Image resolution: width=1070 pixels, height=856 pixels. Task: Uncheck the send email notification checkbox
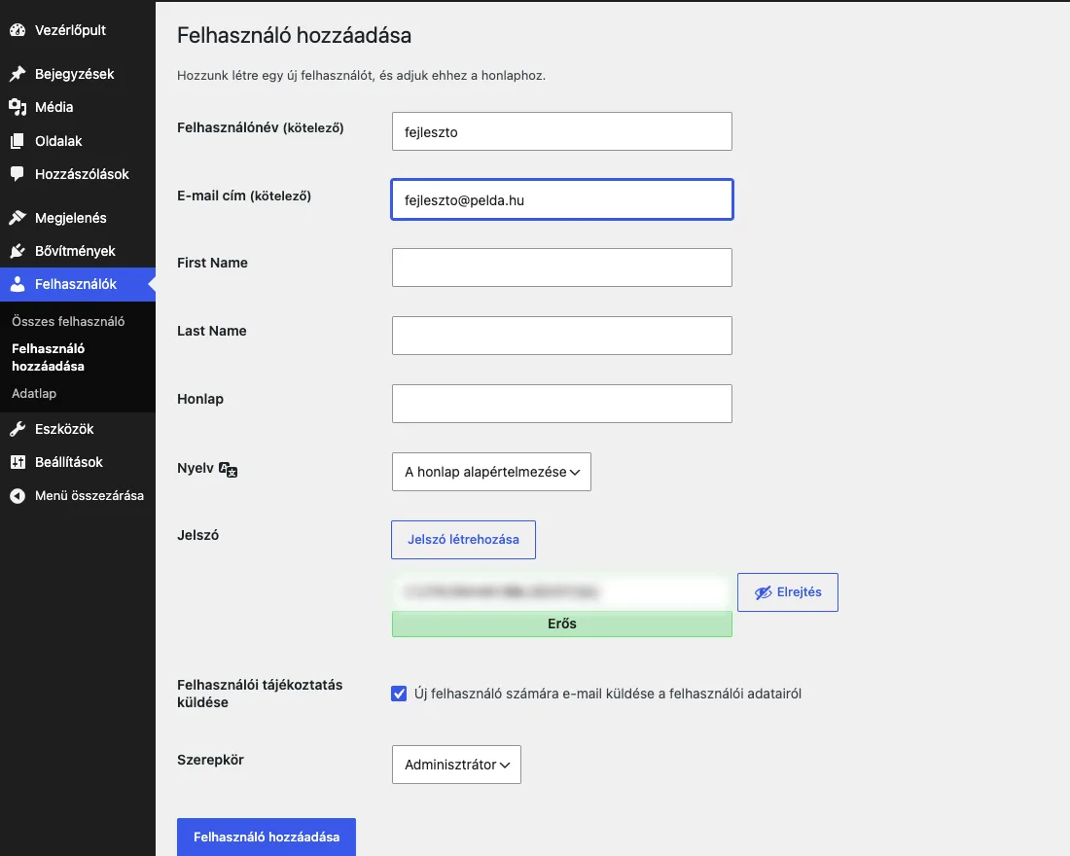[x=399, y=694]
